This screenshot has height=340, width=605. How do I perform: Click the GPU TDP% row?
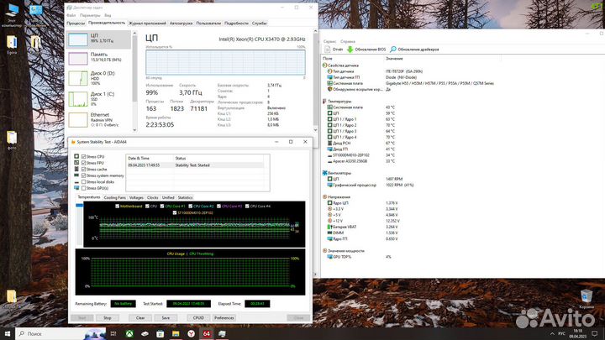click(x=411, y=257)
